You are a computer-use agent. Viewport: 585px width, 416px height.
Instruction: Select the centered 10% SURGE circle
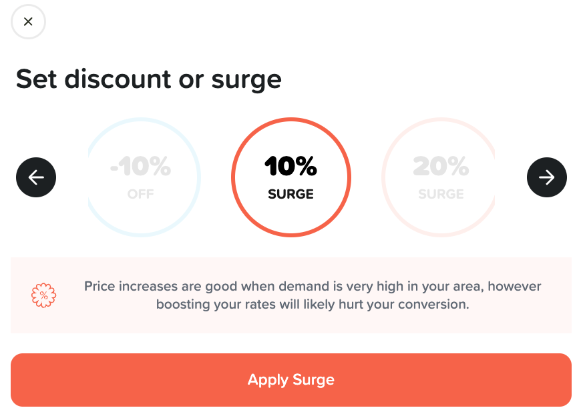pos(291,177)
